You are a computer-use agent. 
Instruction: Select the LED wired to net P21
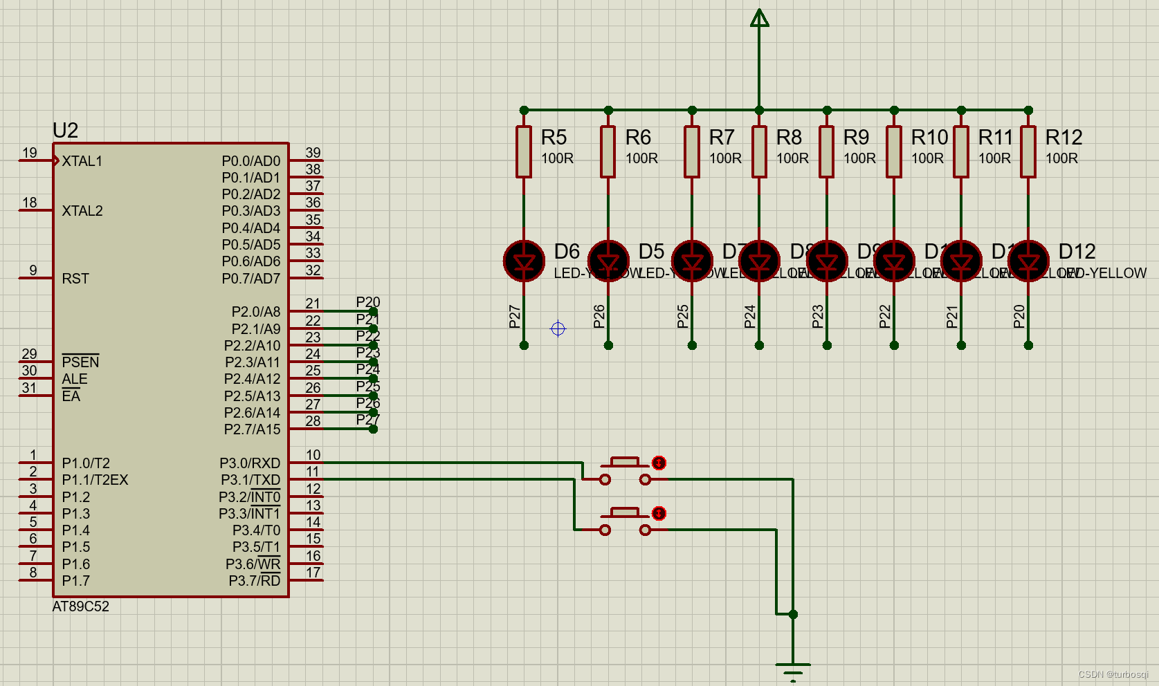coord(961,261)
